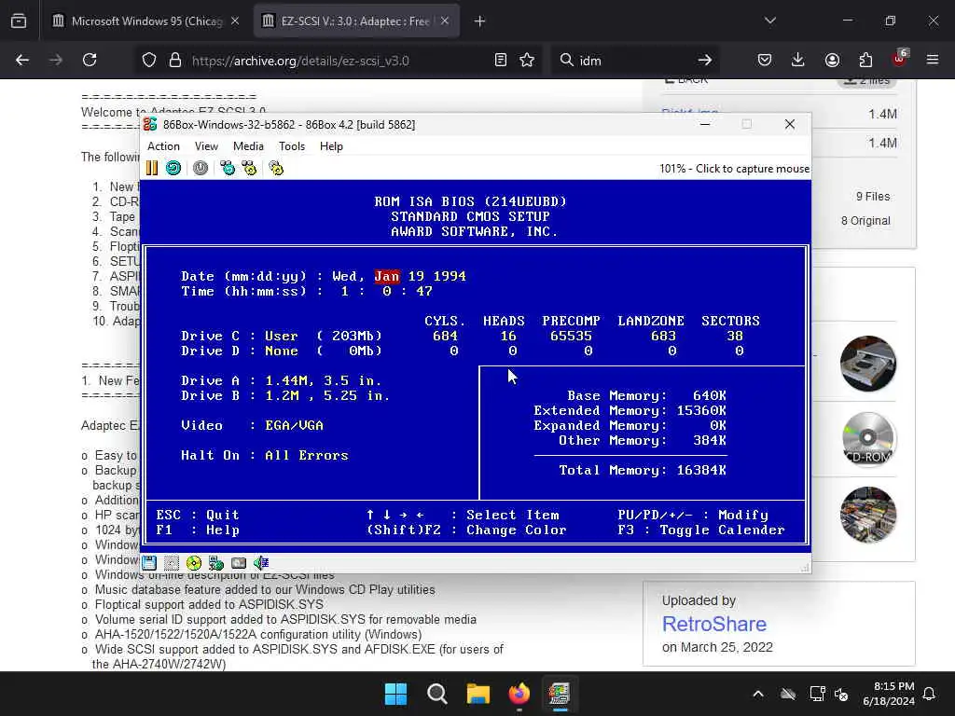955x716 pixels.
Task: Click the Halt On All Errors value
Action: coord(306,455)
